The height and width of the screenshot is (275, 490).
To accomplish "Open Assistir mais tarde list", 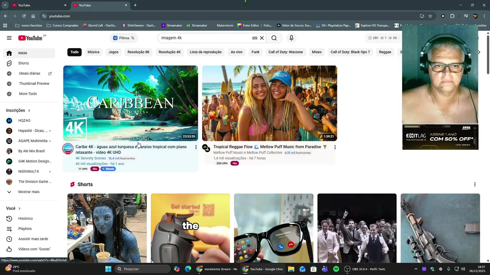I will (x=29, y=239).
